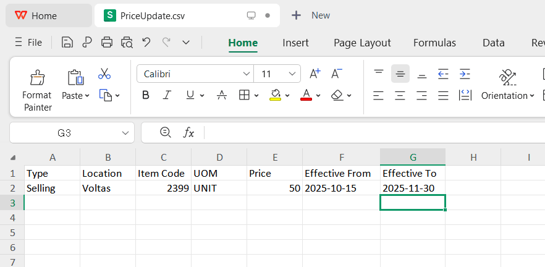Click the Print icon

click(107, 43)
